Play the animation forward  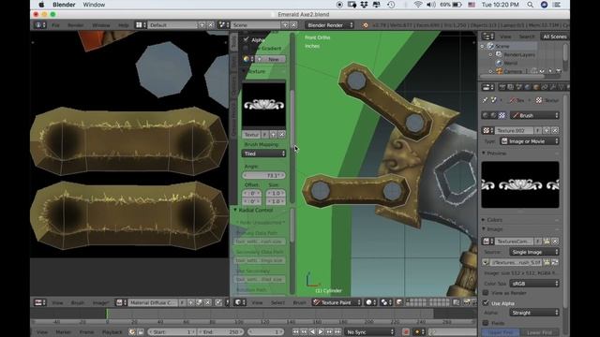[x=321, y=332]
